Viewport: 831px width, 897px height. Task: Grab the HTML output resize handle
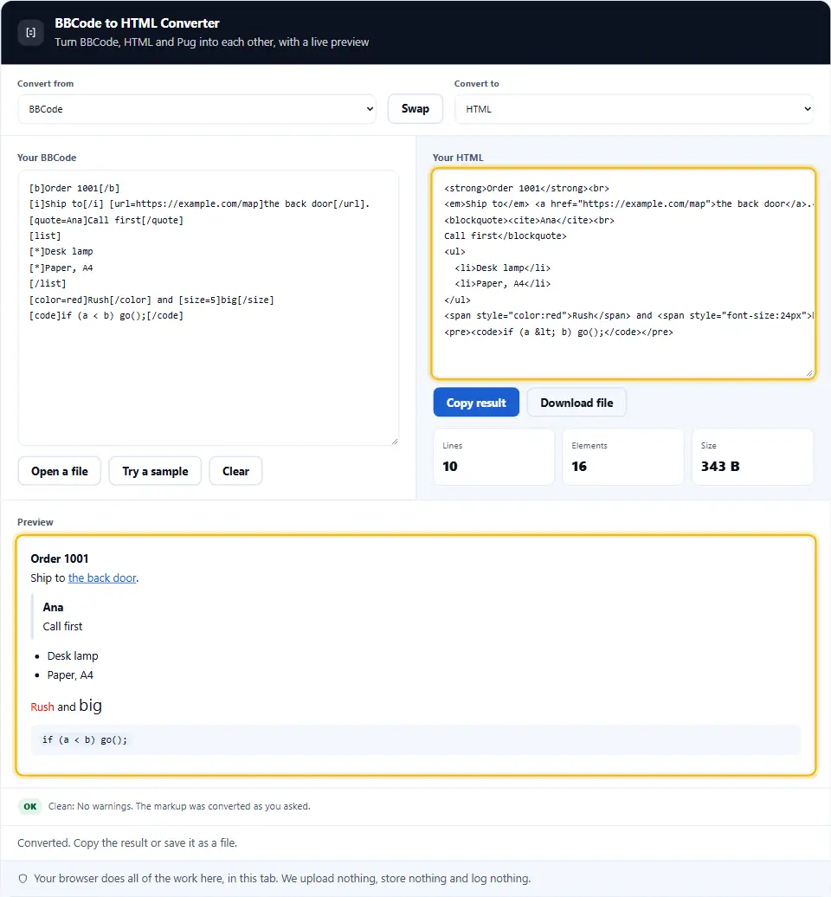[x=809, y=373]
